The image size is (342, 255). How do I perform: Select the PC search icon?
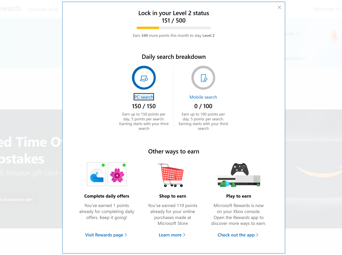[144, 77]
